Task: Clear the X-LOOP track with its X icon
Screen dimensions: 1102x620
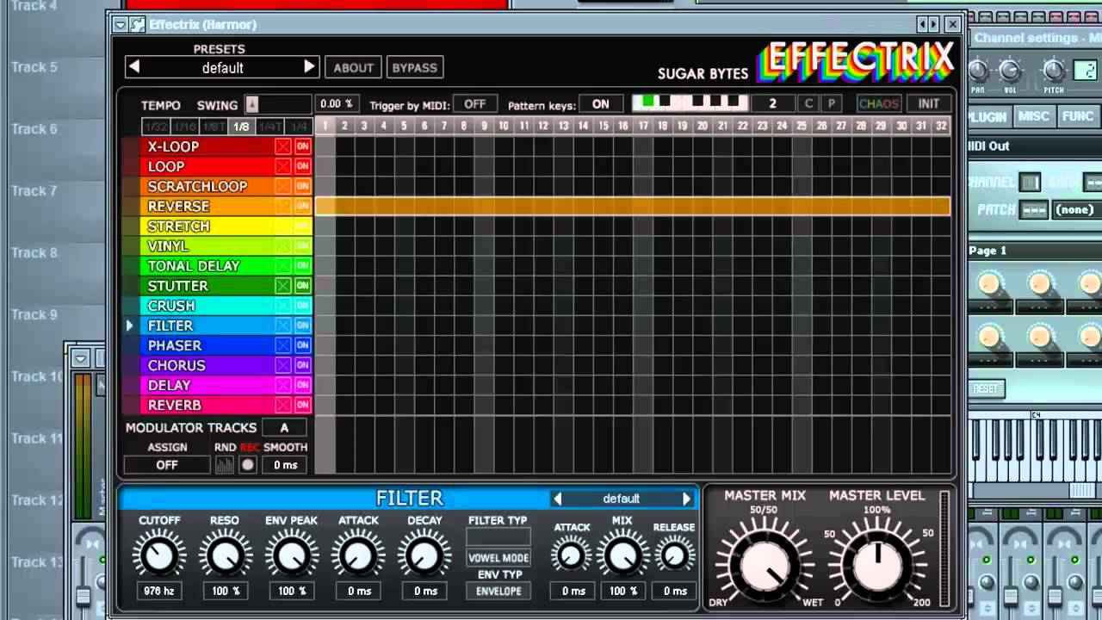Action: [x=282, y=146]
